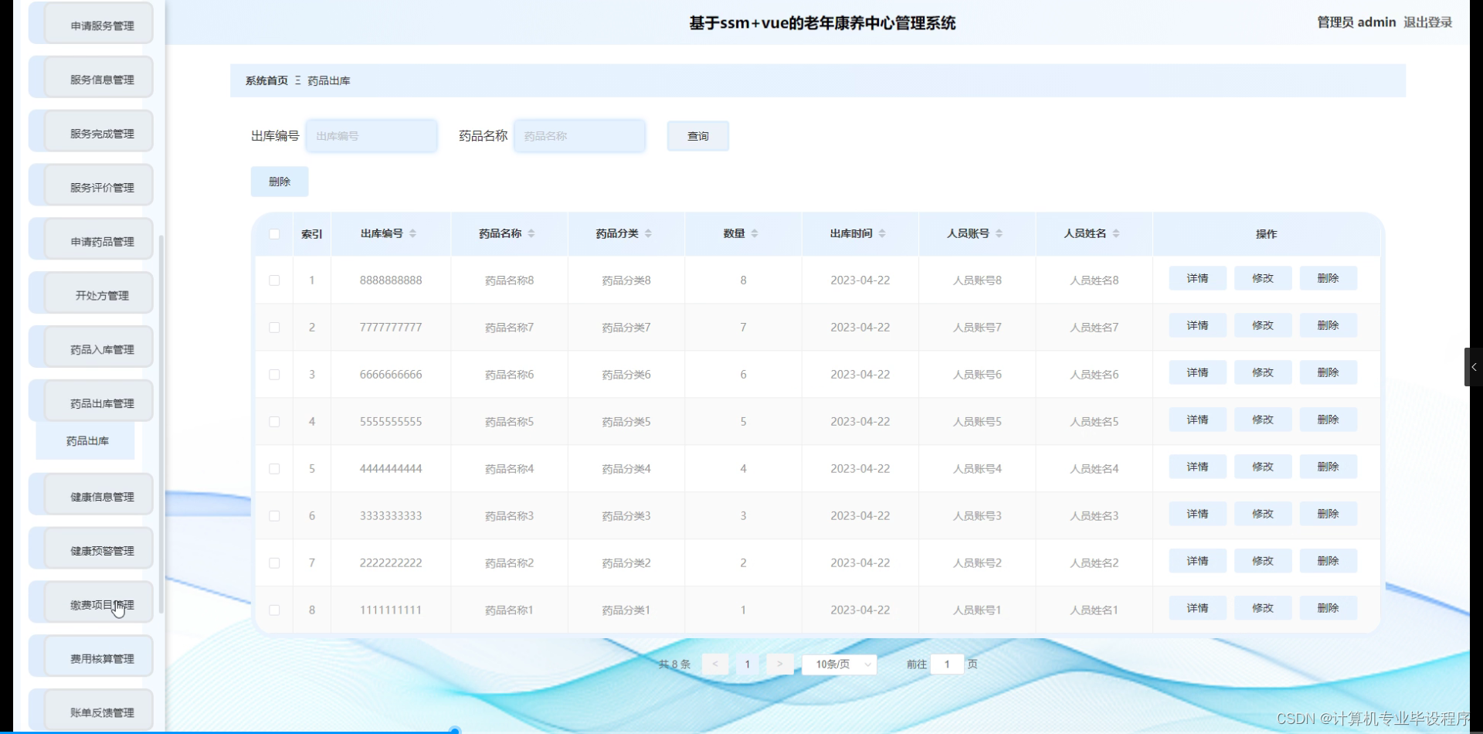Sort by 出库时间 using header arrows
Screen dimensions: 1483x734
pyautogui.click(x=882, y=233)
